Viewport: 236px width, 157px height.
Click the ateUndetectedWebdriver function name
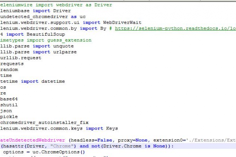32,140
